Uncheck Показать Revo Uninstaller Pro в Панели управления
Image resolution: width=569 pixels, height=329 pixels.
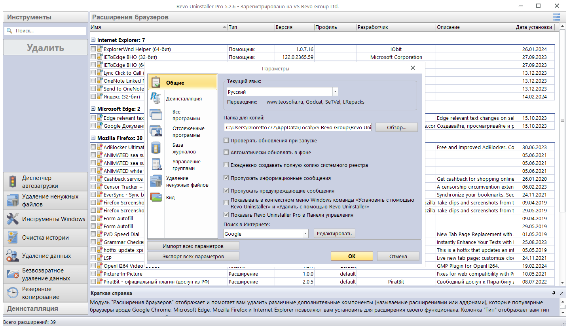pos(226,215)
